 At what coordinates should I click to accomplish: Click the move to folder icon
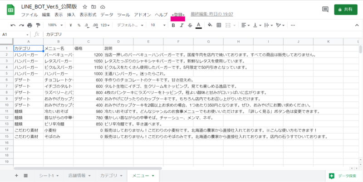tap(94, 7)
